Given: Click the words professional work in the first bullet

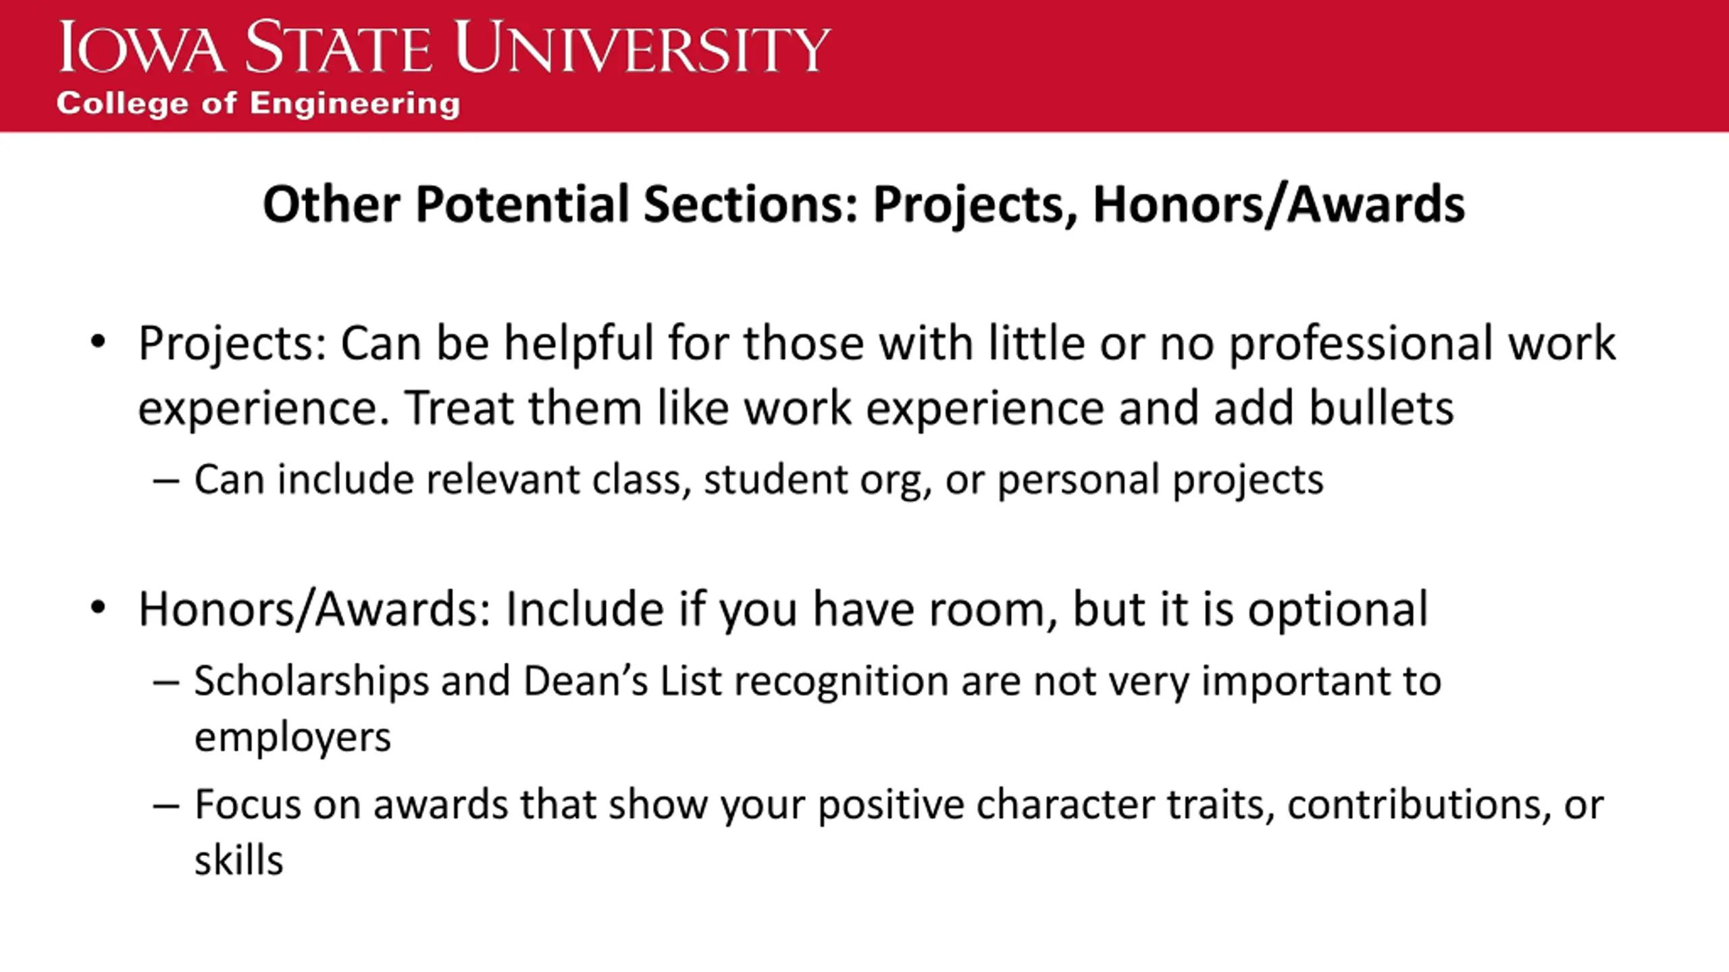Looking at the screenshot, I should [x=1422, y=344].
